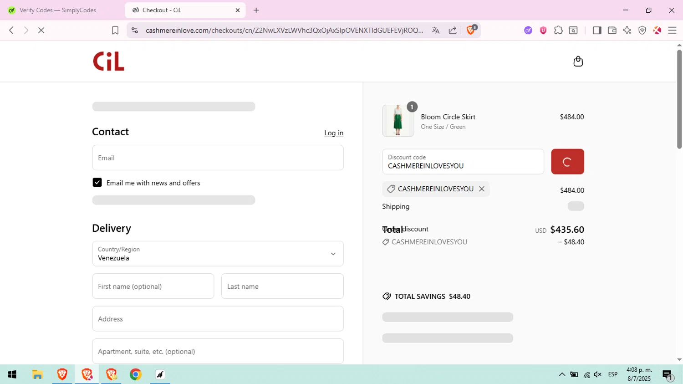Open the extensions puzzle menu

[558, 30]
